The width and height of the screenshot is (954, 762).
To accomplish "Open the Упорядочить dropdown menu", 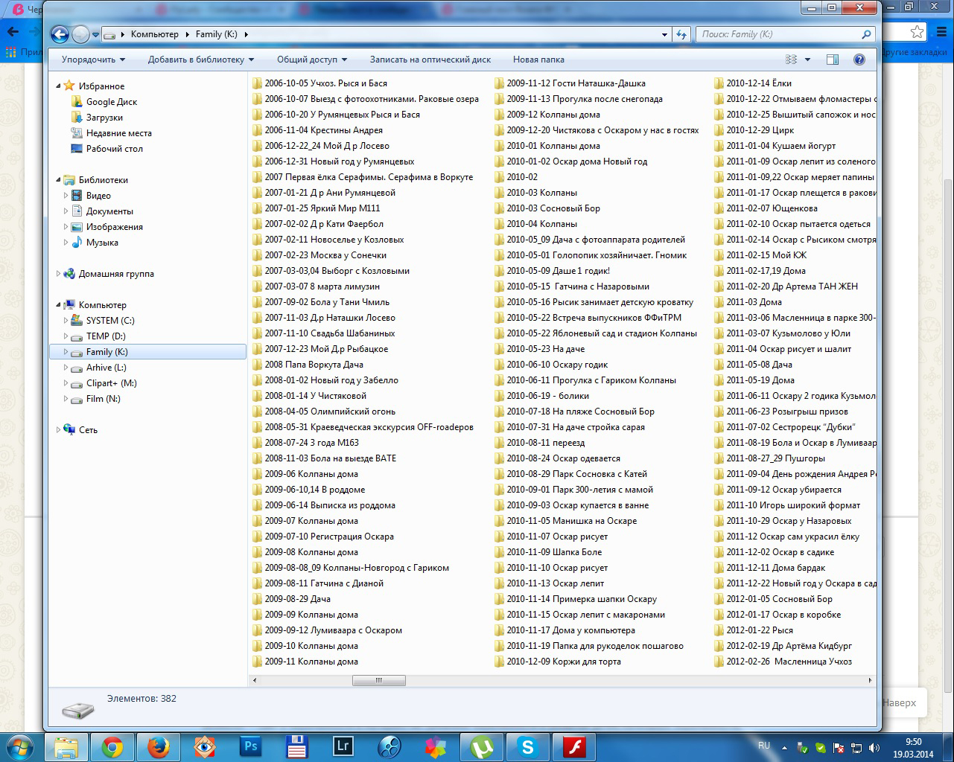I will [x=93, y=60].
